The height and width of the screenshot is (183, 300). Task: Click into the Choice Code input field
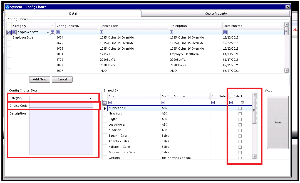(61, 106)
